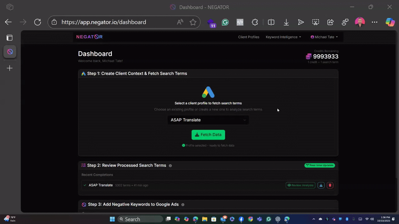Image resolution: width=399 pixels, height=224 pixels.
Task: Download the ASAP Translate completion results
Action: coord(321,185)
